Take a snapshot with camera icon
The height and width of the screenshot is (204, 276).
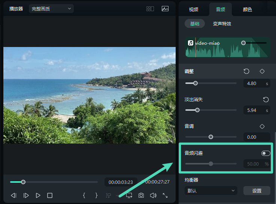pos(141,195)
